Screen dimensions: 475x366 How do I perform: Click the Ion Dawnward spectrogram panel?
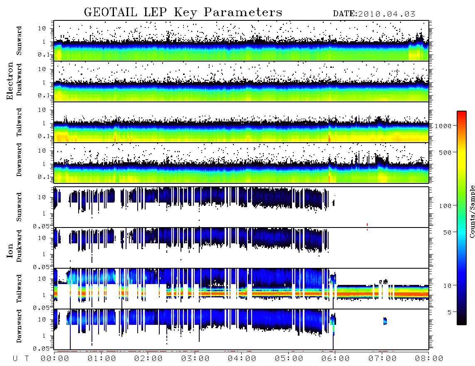pyautogui.click(x=241, y=329)
